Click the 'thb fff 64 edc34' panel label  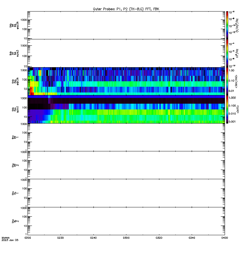pyautogui.click(x=14, y=25)
